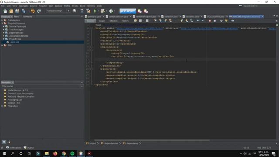Click the New Project toolbar icon
The width and height of the screenshot is (279, 157).
tap(11, 11)
